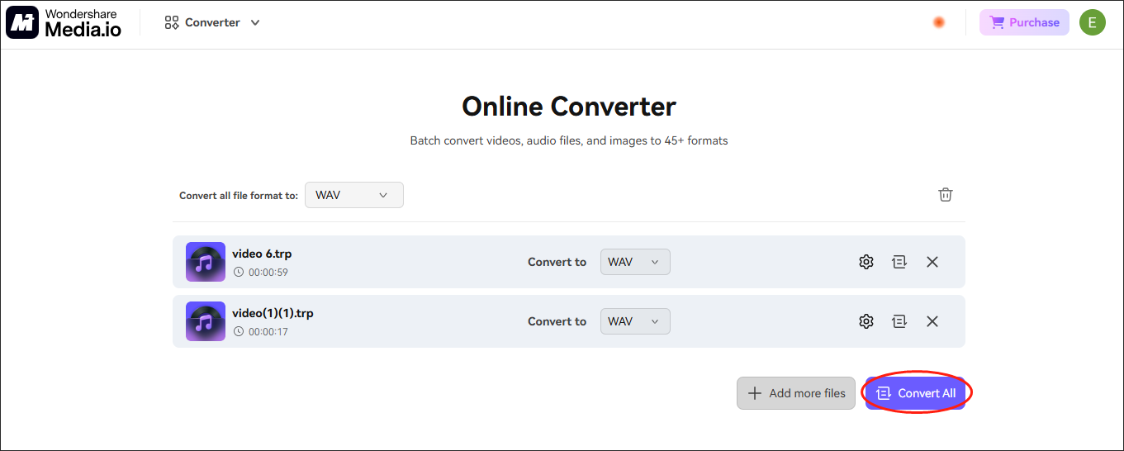Delete all files with the trash icon
The height and width of the screenshot is (451, 1124).
[x=946, y=195]
